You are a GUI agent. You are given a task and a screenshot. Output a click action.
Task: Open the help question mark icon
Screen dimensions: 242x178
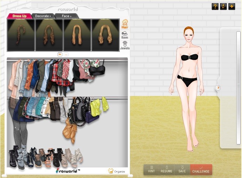[x=215, y=7]
